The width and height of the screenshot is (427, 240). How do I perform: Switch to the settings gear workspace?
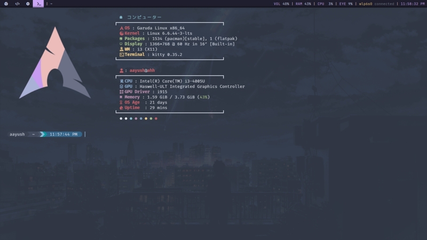pos(28,4)
